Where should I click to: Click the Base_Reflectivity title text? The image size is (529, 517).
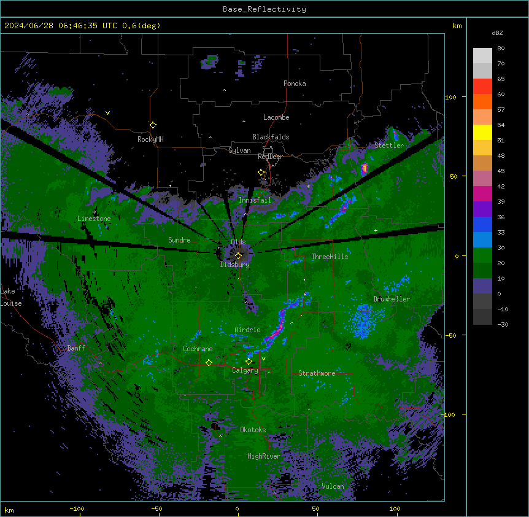point(264,9)
